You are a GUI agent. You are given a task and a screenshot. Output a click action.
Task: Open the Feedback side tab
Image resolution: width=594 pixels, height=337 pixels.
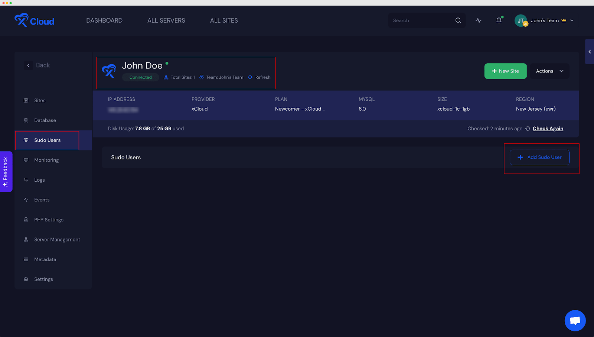pyautogui.click(x=6, y=171)
